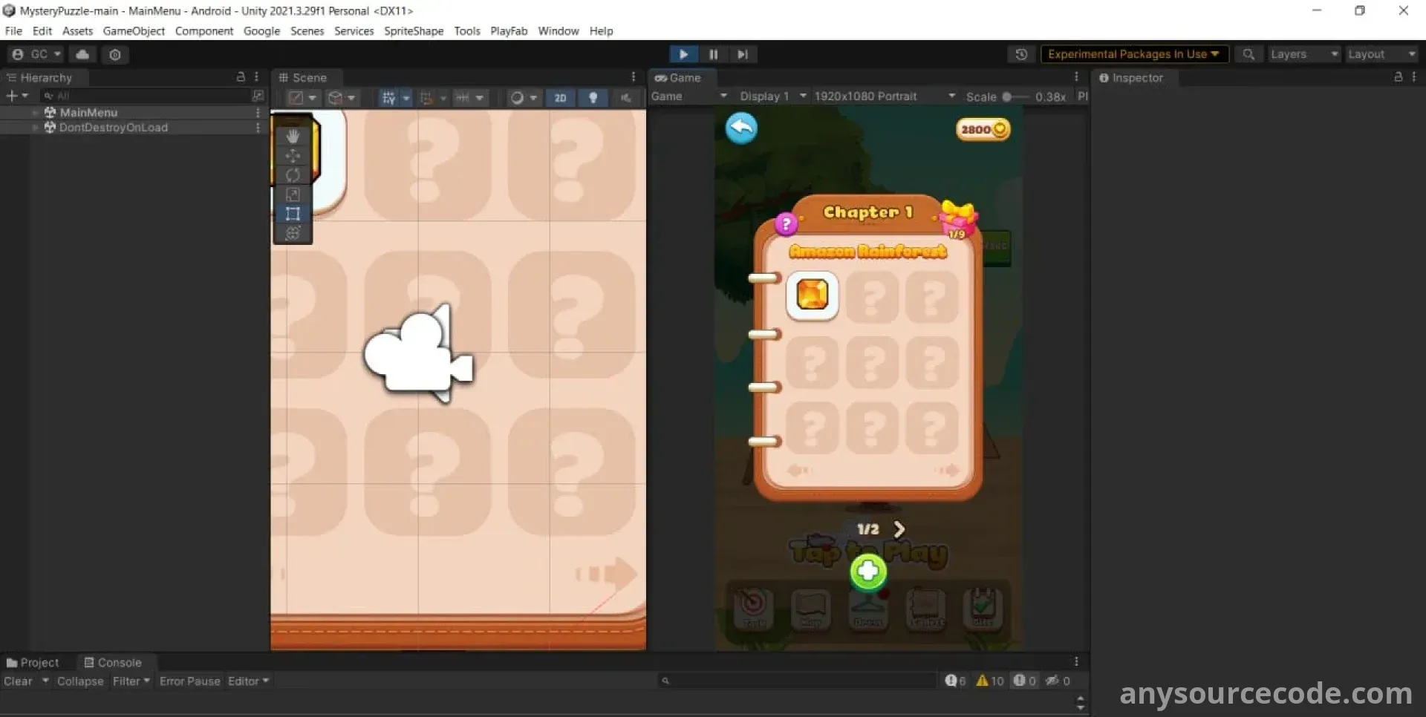This screenshot has width=1426, height=717.
Task: Select the Rect transform tool
Action: [x=293, y=215]
